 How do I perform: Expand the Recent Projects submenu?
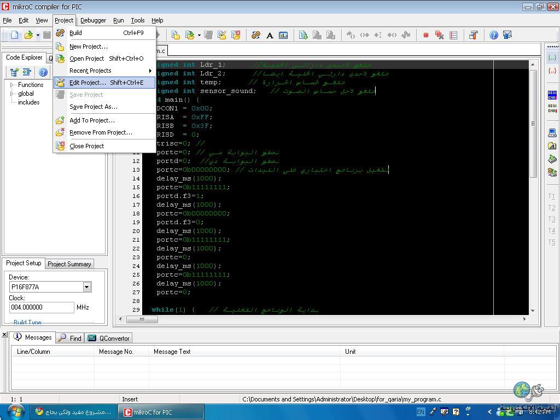pyautogui.click(x=104, y=71)
